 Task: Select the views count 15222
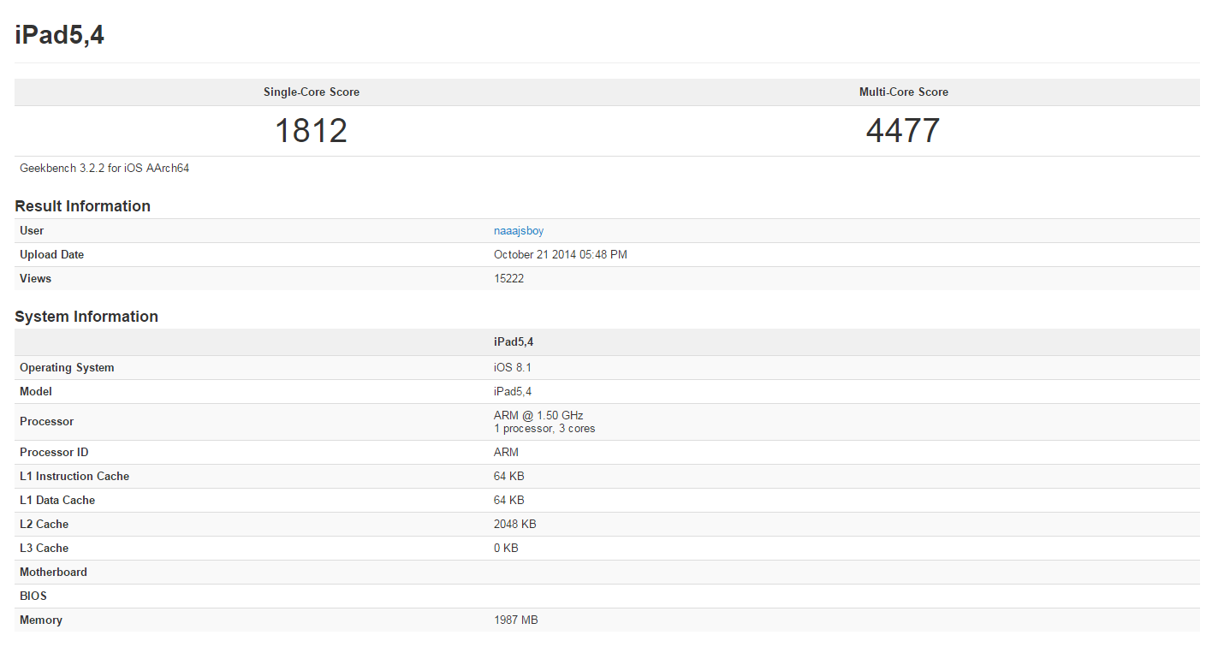tap(508, 279)
